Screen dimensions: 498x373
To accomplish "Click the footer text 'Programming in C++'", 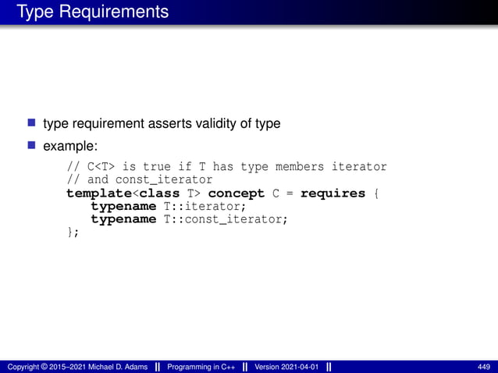I will [201, 367].
